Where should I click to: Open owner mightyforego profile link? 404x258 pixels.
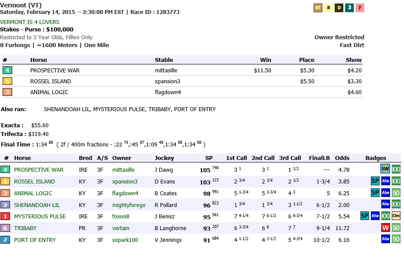click(129, 205)
